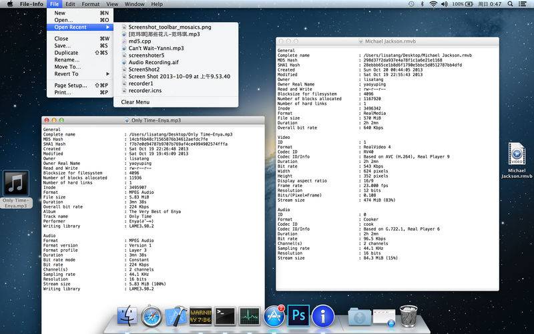The image size is (534, 334).
Task: Open the blue folder stack in Dock
Action: (x=359, y=317)
